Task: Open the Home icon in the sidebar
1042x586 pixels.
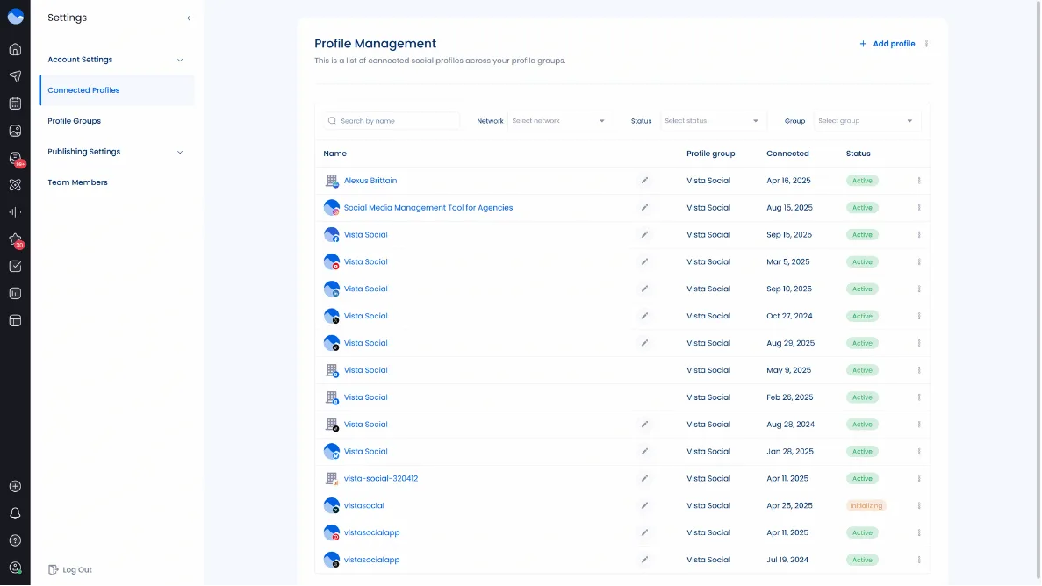Action: (15, 49)
